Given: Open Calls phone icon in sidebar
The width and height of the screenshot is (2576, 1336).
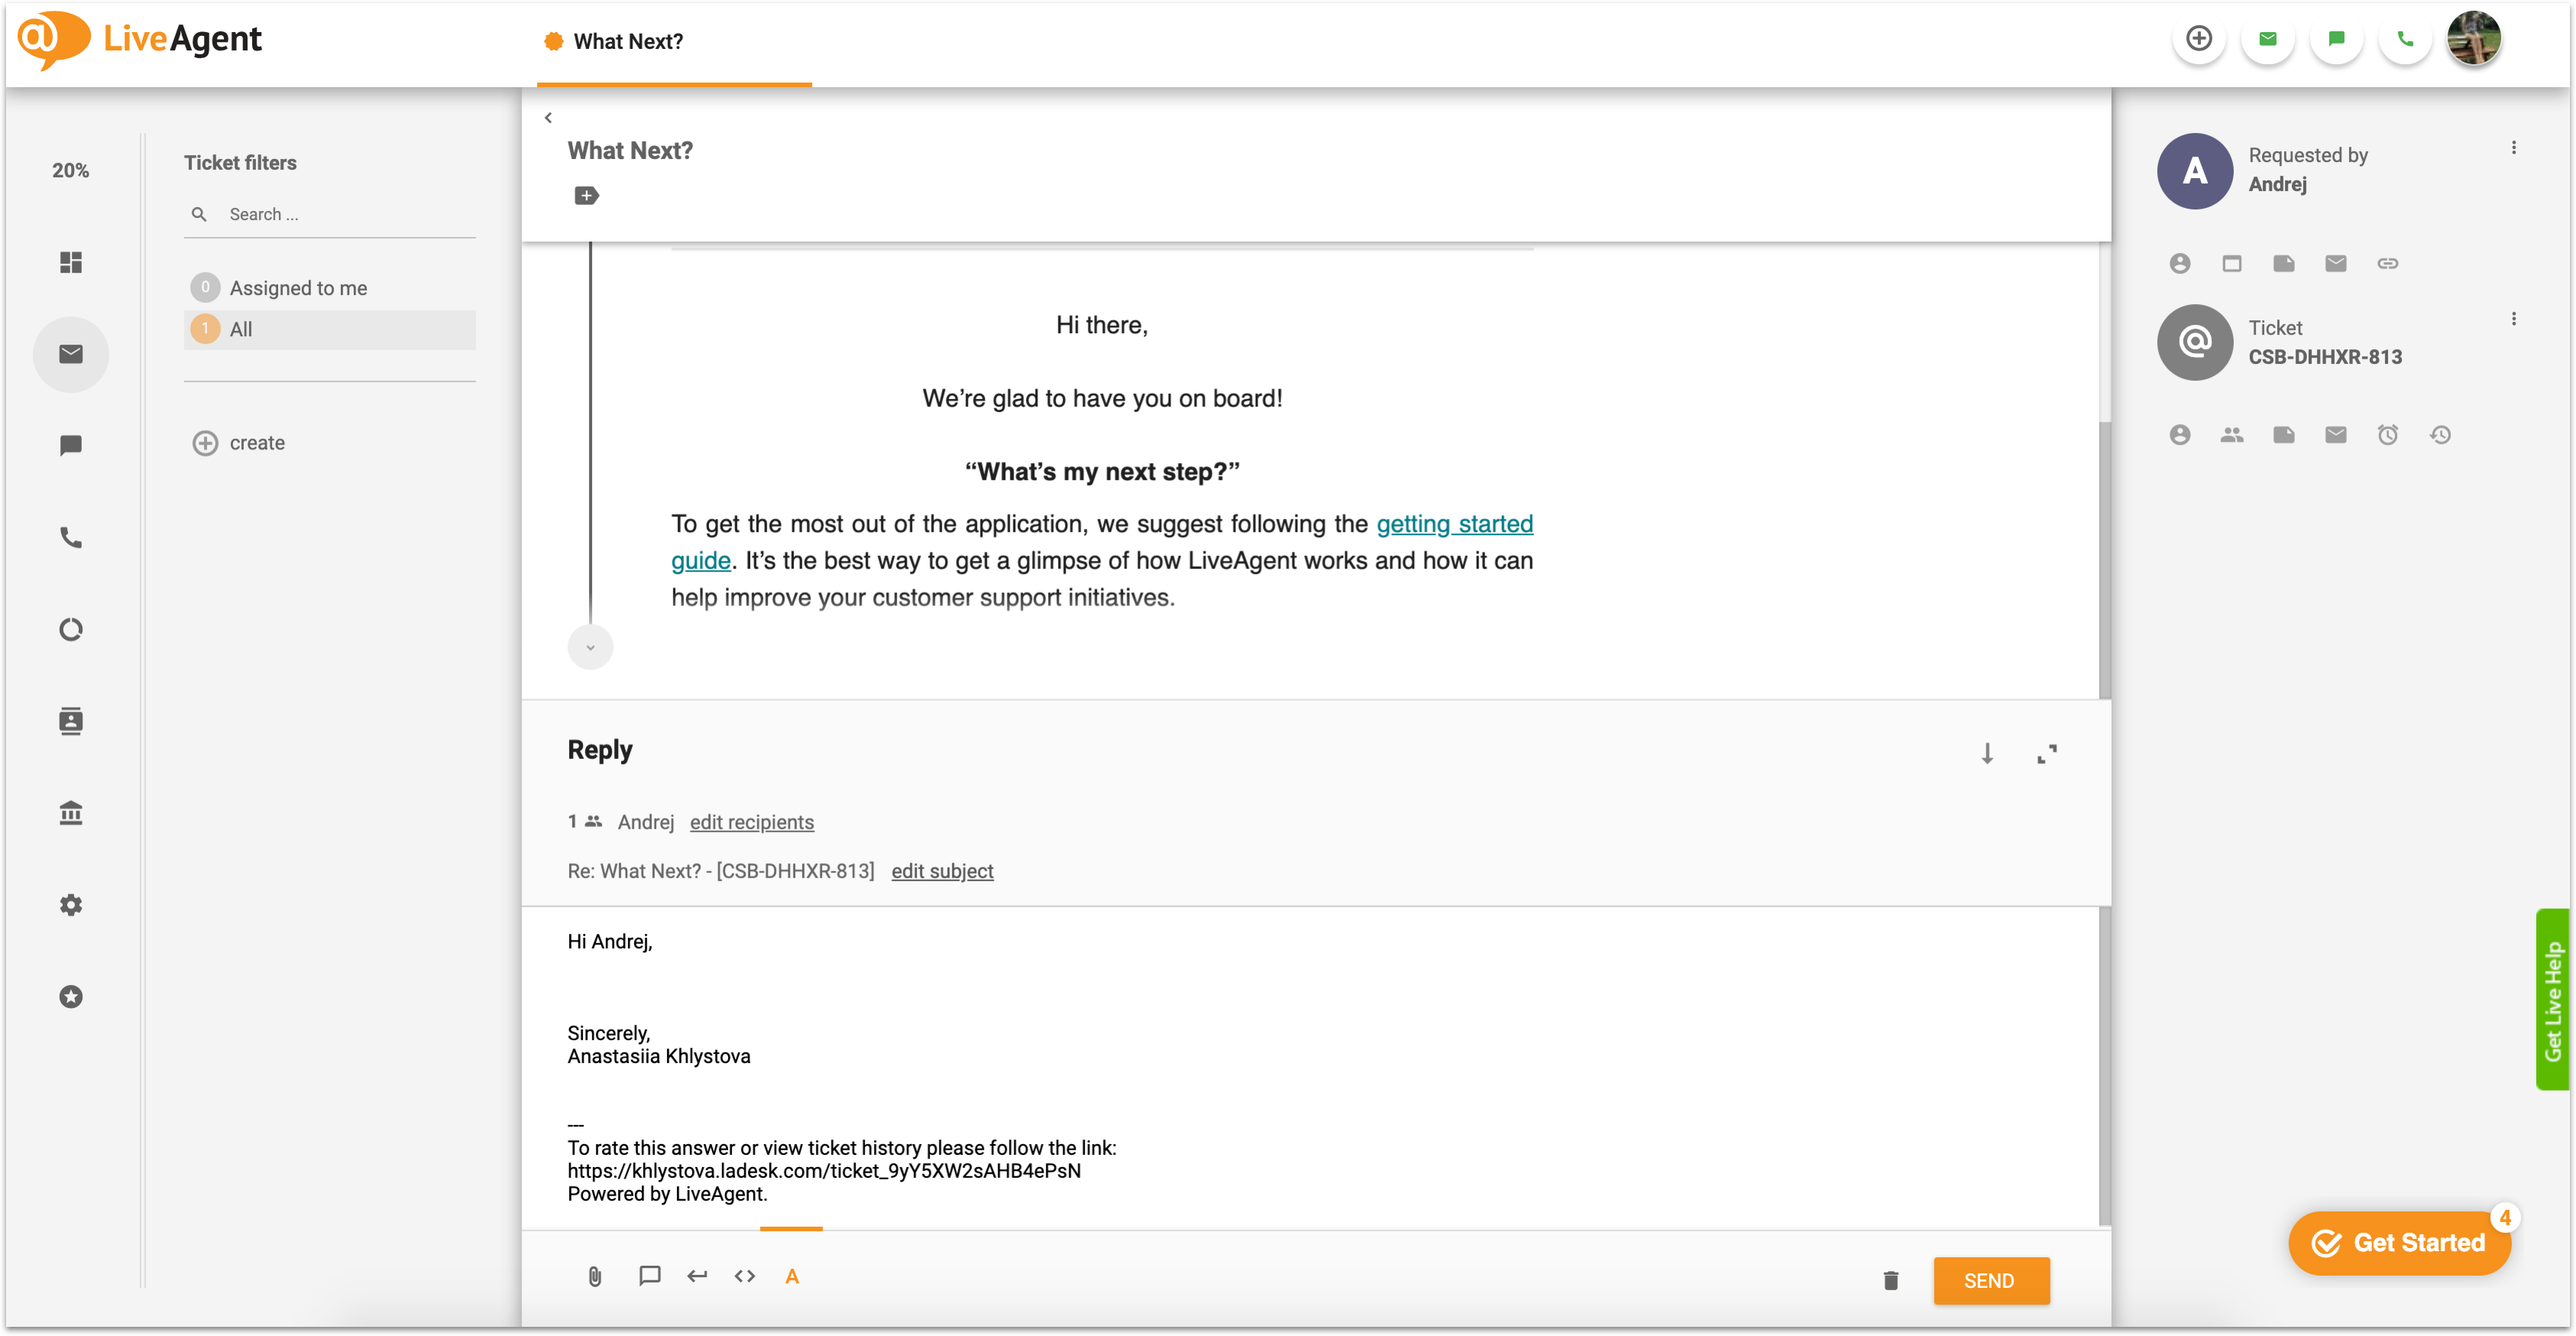Looking at the screenshot, I should pos(71,537).
